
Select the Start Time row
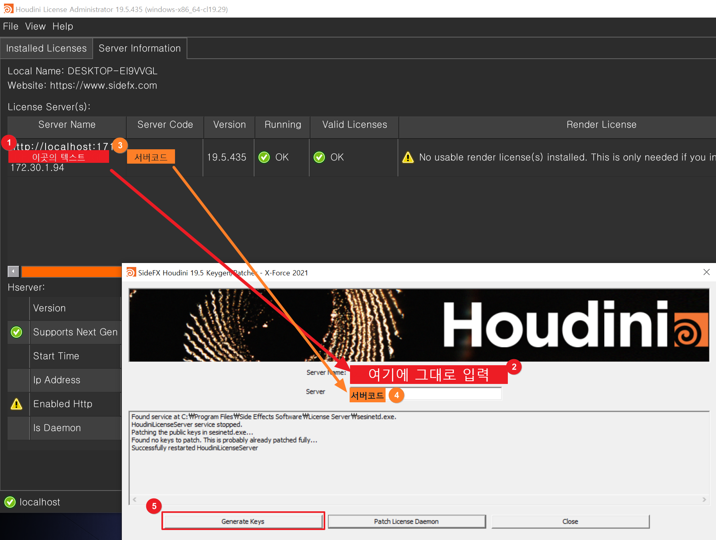click(64, 356)
